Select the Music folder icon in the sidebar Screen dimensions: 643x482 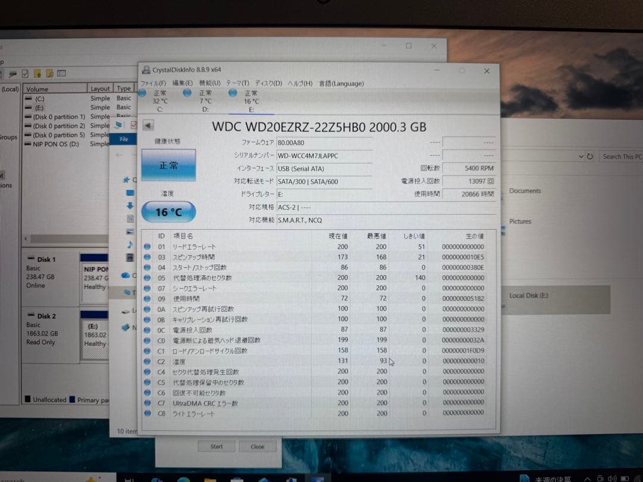coord(130,245)
